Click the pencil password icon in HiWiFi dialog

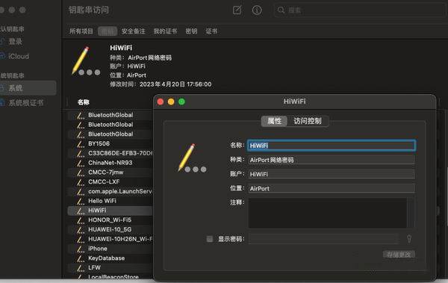(x=192, y=158)
